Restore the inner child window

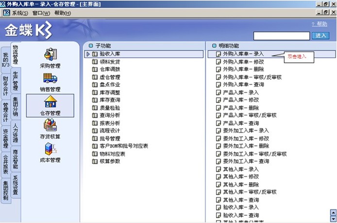(x=326, y=12)
